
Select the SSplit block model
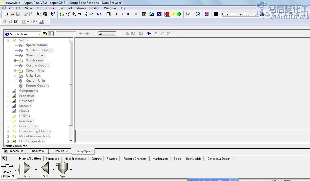pyautogui.click(x=62, y=170)
